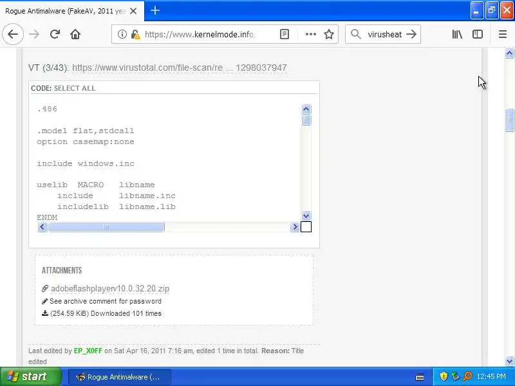Click the 'VT (3/43):' label
Viewport: 515px width, 386px height.
49,68
